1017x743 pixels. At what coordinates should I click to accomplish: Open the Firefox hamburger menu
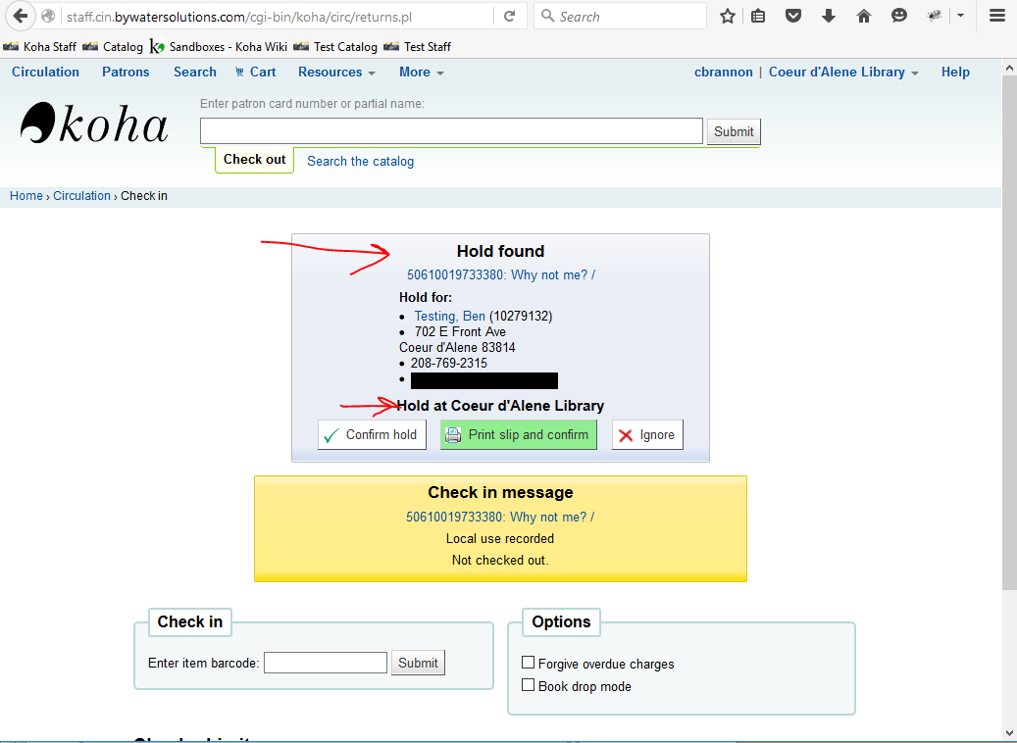[997, 16]
